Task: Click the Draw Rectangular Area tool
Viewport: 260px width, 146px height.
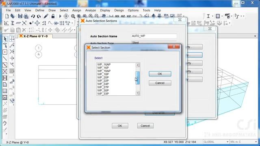Action: [5, 91]
